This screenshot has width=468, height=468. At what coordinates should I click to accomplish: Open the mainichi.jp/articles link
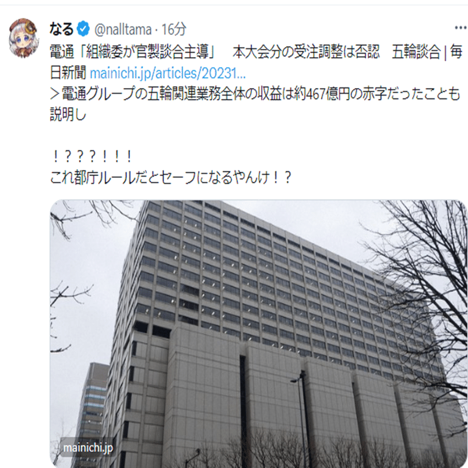pyautogui.click(x=168, y=73)
